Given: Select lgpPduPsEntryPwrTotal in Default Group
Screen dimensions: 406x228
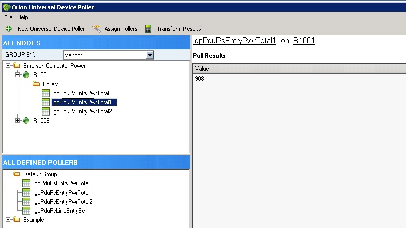Looking at the screenshot, I should (61, 183).
